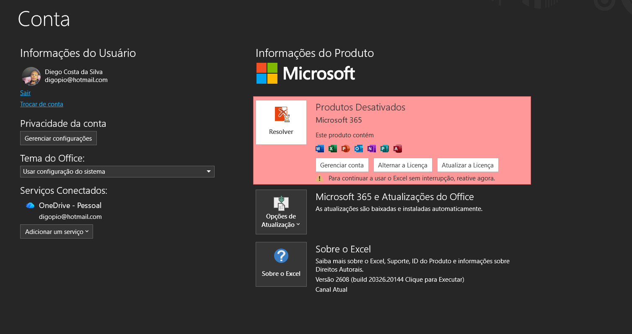This screenshot has height=334, width=632.
Task: Click the Gerenciar conta button
Action: click(x=342, y=165)
